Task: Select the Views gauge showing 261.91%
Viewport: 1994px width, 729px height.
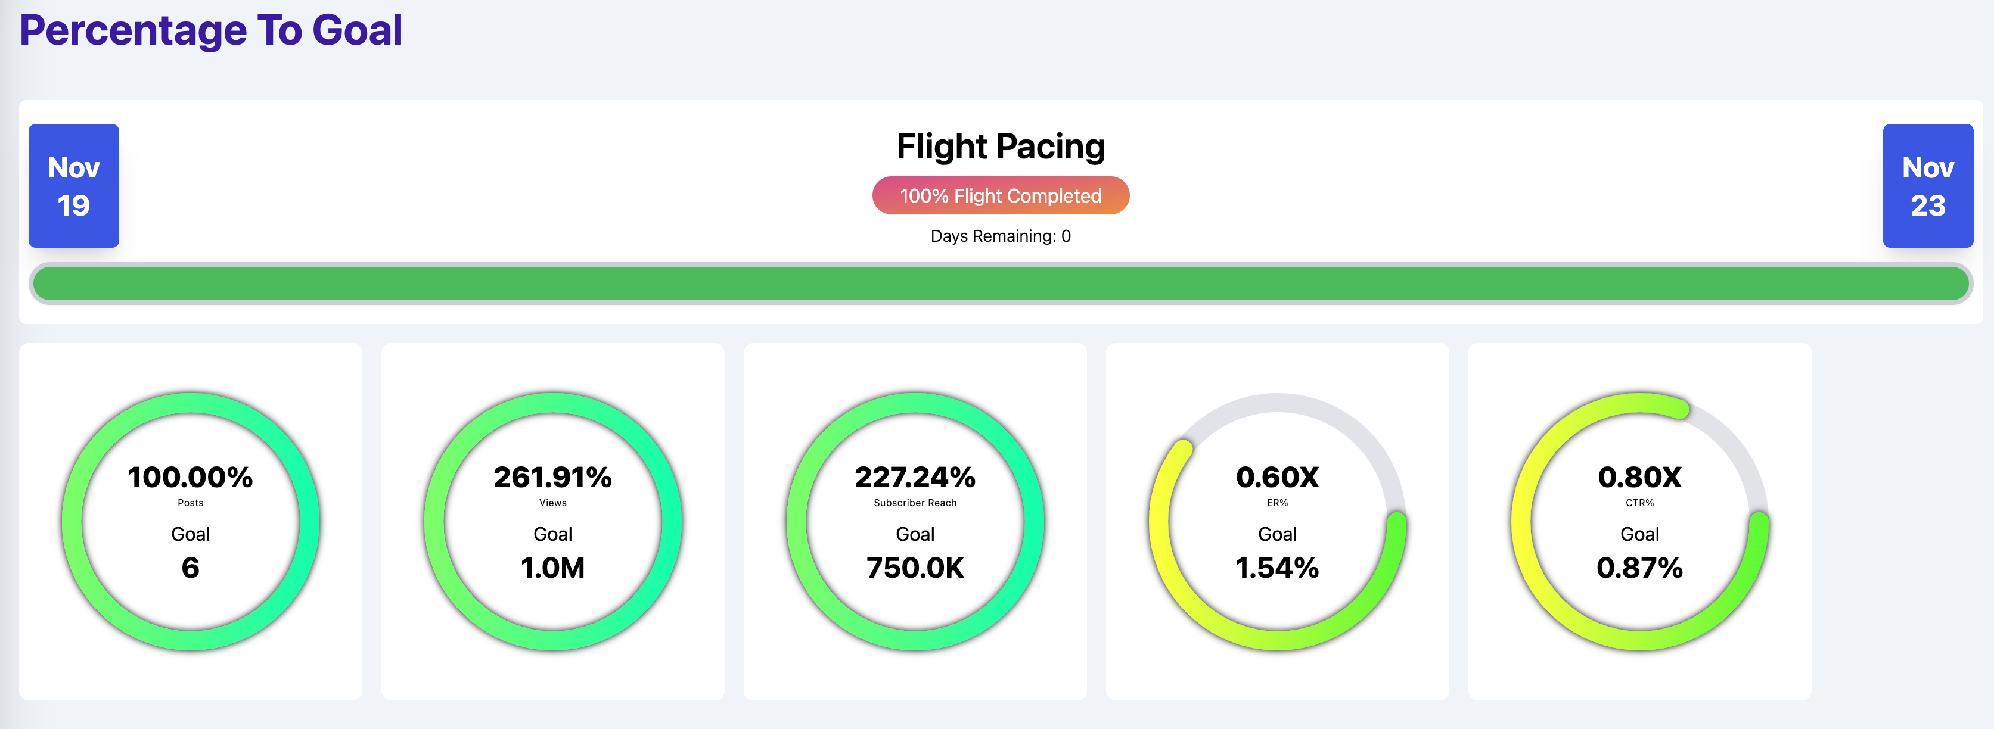Action: (x=552, y=521)
